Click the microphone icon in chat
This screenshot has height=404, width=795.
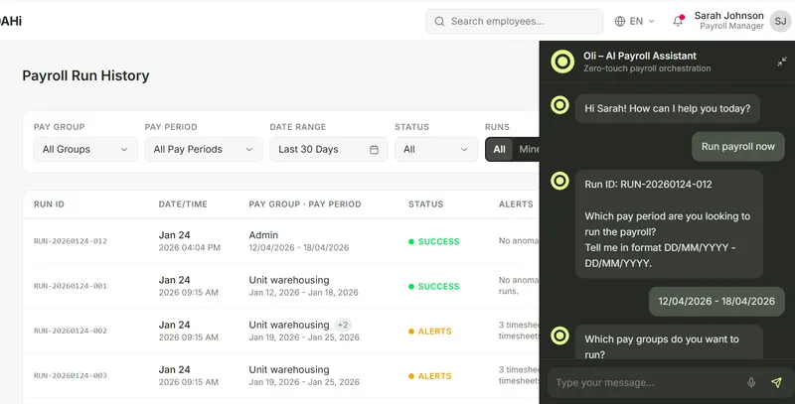coord(751,383)
